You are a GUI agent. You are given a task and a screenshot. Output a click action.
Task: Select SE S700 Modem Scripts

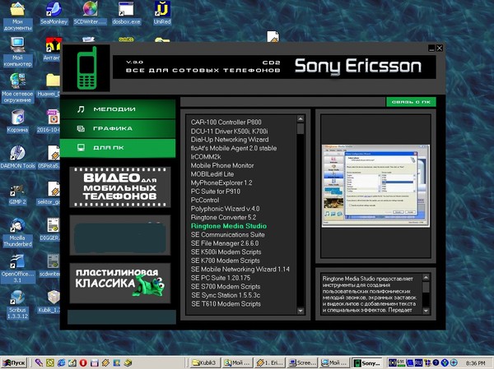click(x=226, y=287)
